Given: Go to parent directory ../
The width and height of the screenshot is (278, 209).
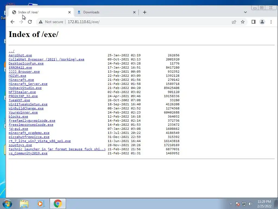Looking at the screenshot, I should click(x=11, y=51).
